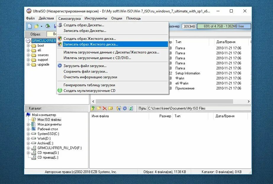Click the Путь path input field
This screenshot has width=273, height=184.
click(x=199, y=108)
